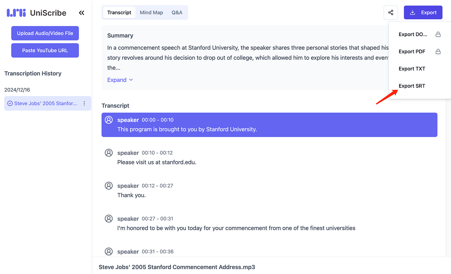Viewport: 451px width, 274px height.
Task: Click the speaker avatar at 00:10 - 00:12
Action: pos(109,153)
